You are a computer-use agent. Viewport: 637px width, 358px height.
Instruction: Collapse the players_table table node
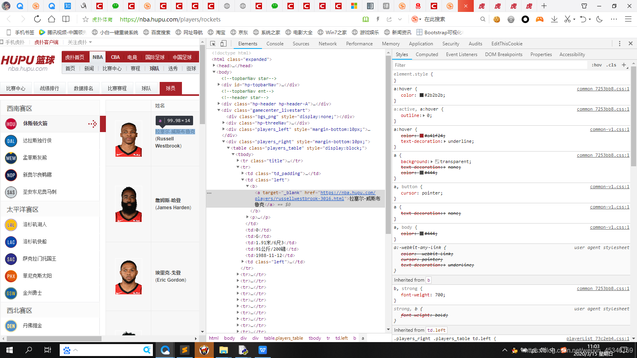(229, 148)
